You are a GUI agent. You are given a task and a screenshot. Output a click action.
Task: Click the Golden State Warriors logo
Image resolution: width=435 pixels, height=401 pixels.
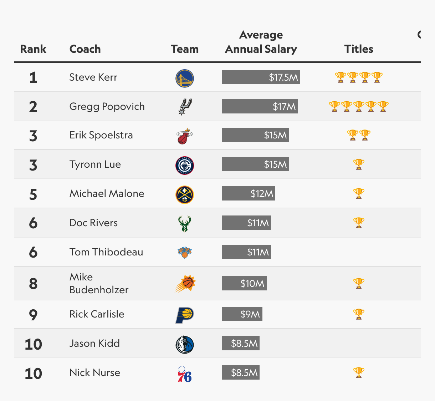(x=185, y=78)
